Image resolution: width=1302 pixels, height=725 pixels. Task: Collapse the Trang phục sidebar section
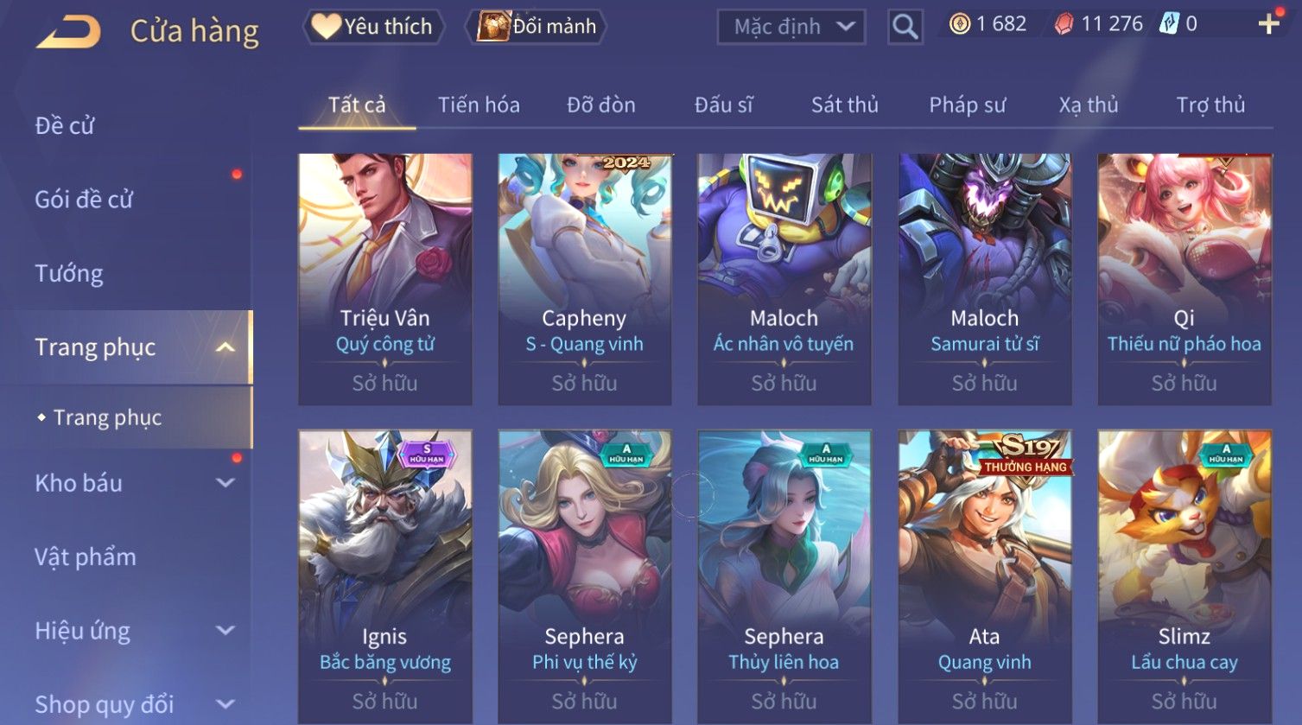225,347
